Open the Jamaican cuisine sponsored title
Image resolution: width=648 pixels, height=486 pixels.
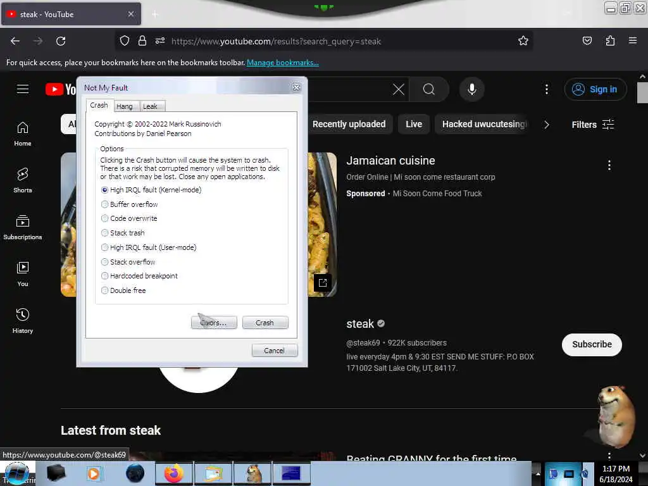click(390, 160)
